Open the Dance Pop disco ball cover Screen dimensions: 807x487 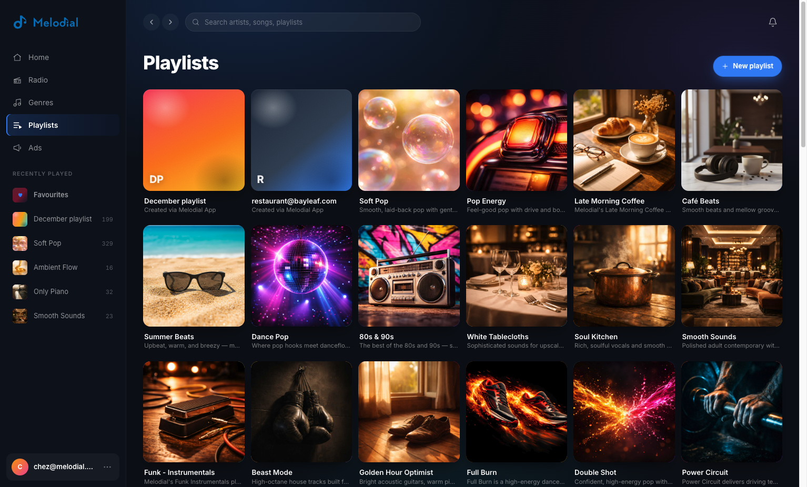[x=301, y=276]
